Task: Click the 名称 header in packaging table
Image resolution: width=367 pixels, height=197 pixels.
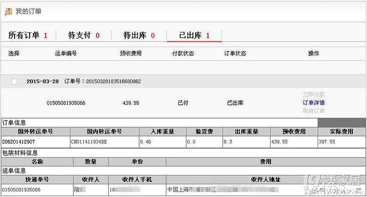Action: point(37,162)
